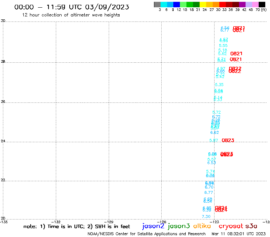
Task: Click longitude axis label '-135'
Action: (4, 222)
